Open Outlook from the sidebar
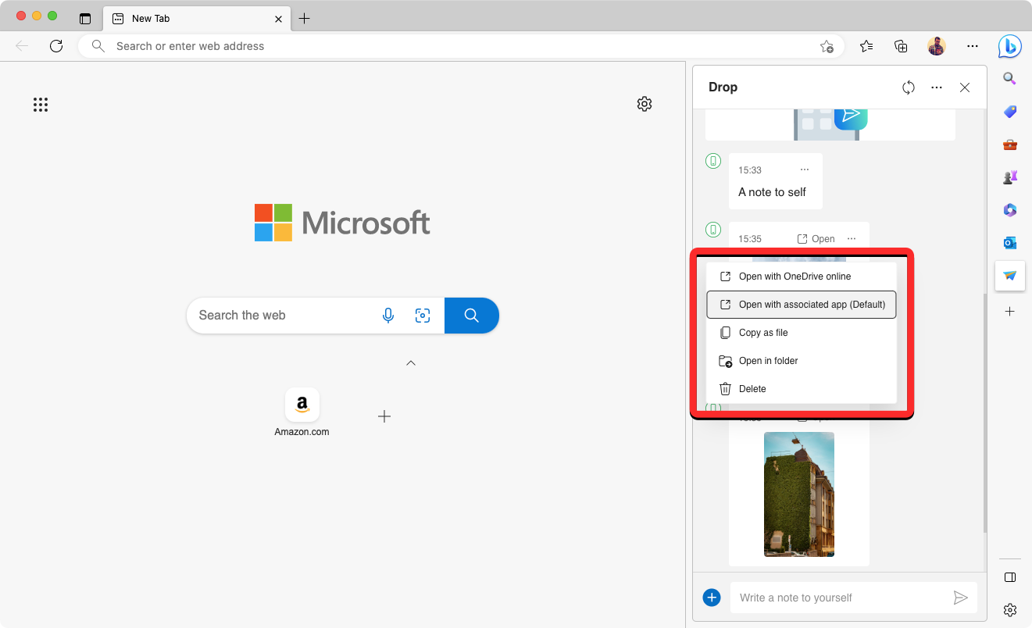 pos(1009,243)
